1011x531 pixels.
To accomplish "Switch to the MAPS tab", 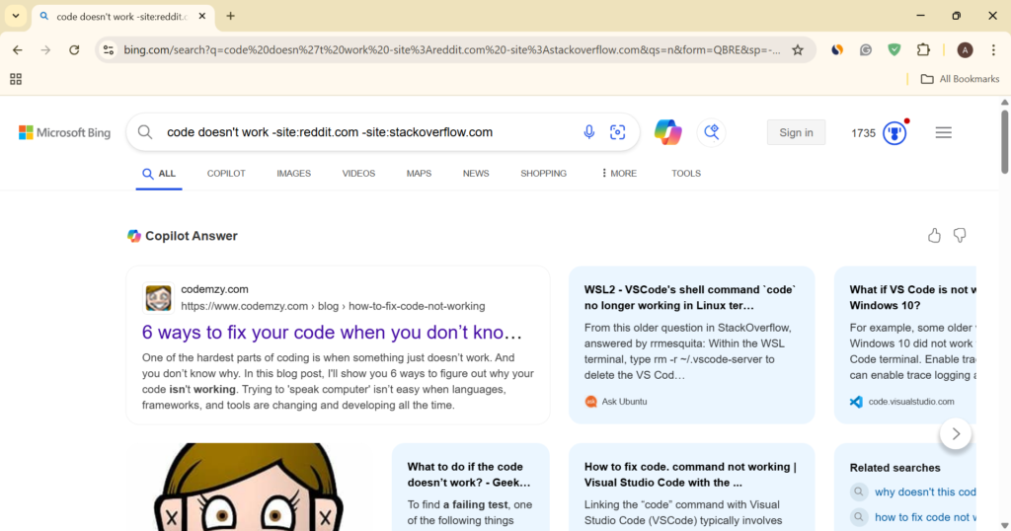I will (x=419, y=174).
